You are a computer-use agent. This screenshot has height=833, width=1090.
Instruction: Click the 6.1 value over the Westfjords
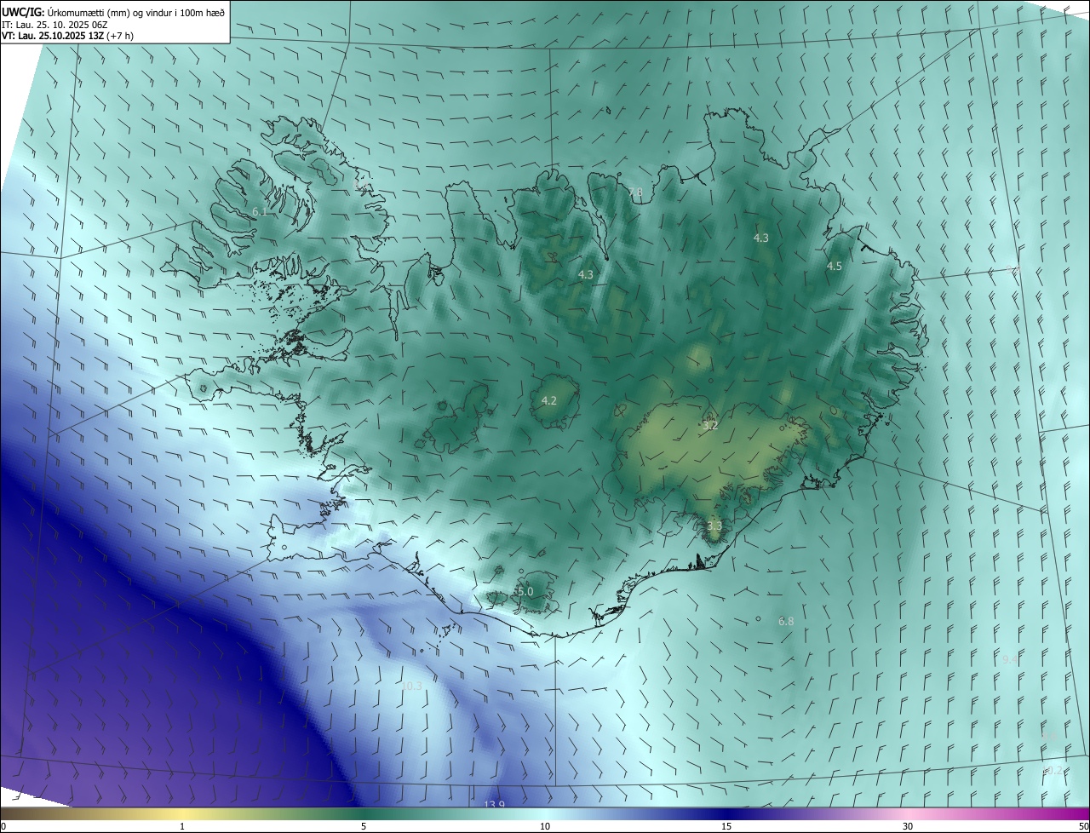tap(260, 211)
